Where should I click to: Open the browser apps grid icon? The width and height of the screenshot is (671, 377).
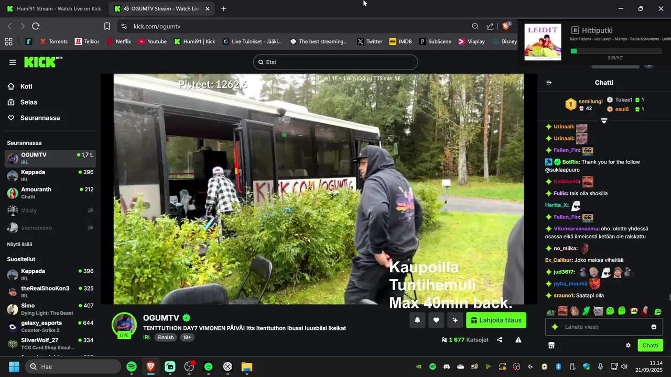[x=8, y=41]
